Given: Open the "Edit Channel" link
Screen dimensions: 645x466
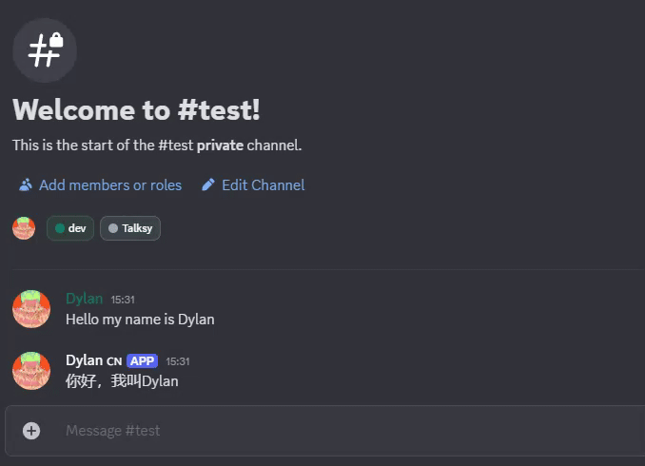Looking at the screenshot, I should click(x=263, y=185).
